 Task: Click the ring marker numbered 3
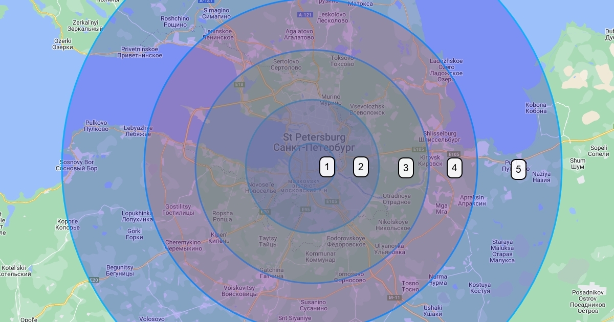(x=406, y=168)
